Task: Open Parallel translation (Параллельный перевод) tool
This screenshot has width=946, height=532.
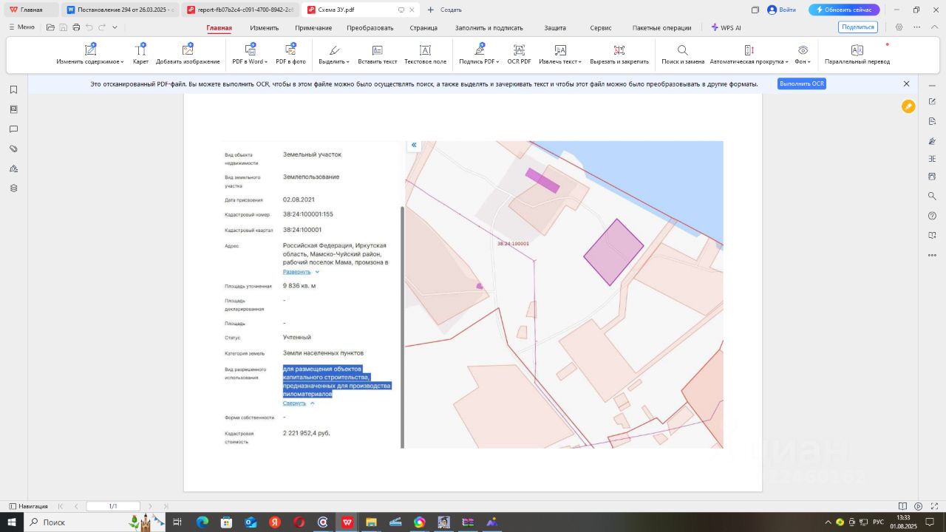Action: click(x=857, y=51)
